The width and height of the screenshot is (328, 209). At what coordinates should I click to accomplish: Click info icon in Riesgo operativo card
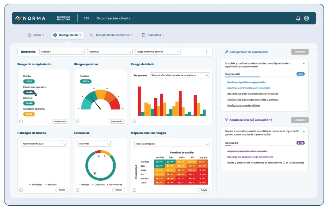tap(77, 121)
